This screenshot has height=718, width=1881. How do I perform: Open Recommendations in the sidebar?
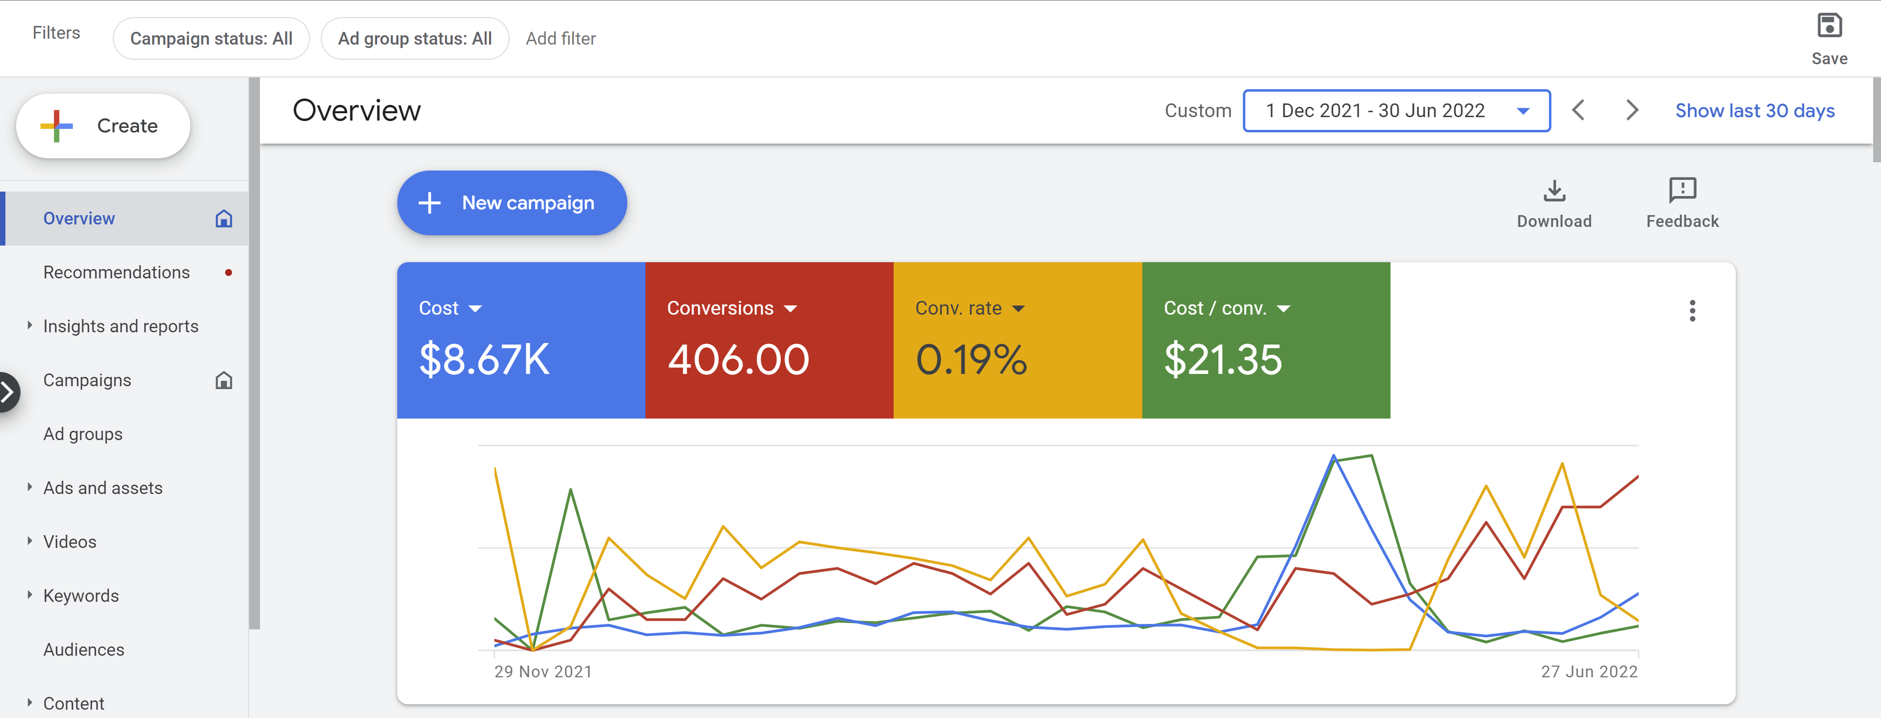117,272
